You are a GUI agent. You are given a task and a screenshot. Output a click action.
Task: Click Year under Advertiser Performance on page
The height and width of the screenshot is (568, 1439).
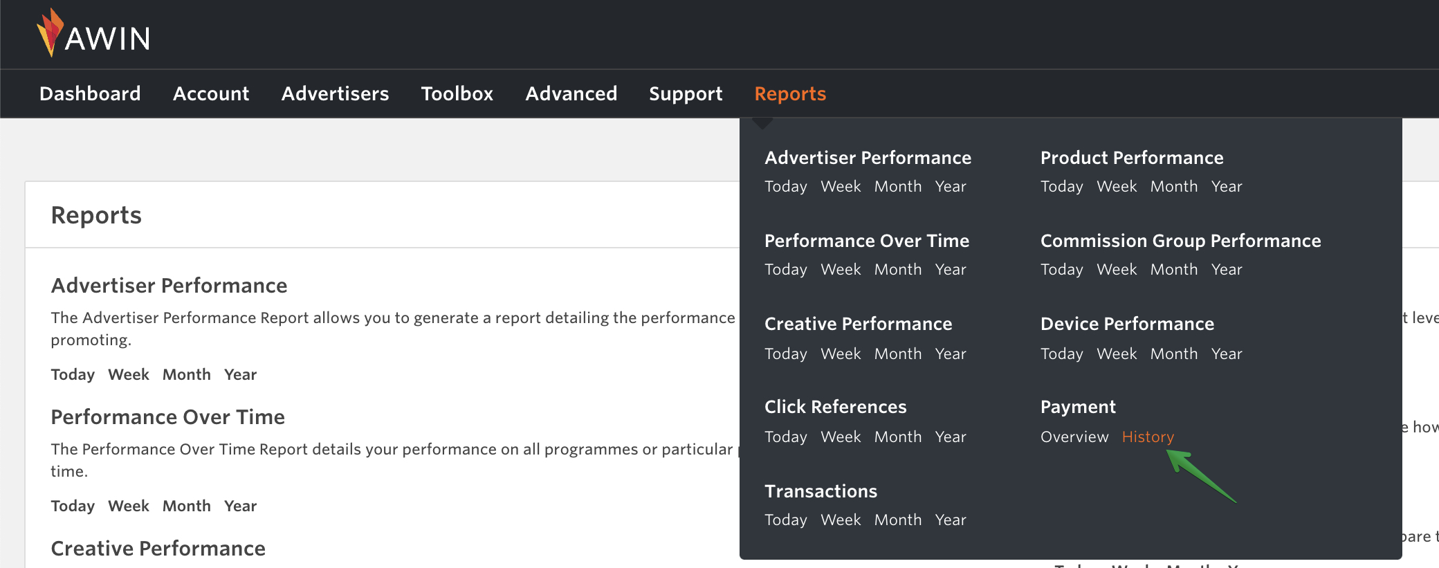(x=240, y=374)
